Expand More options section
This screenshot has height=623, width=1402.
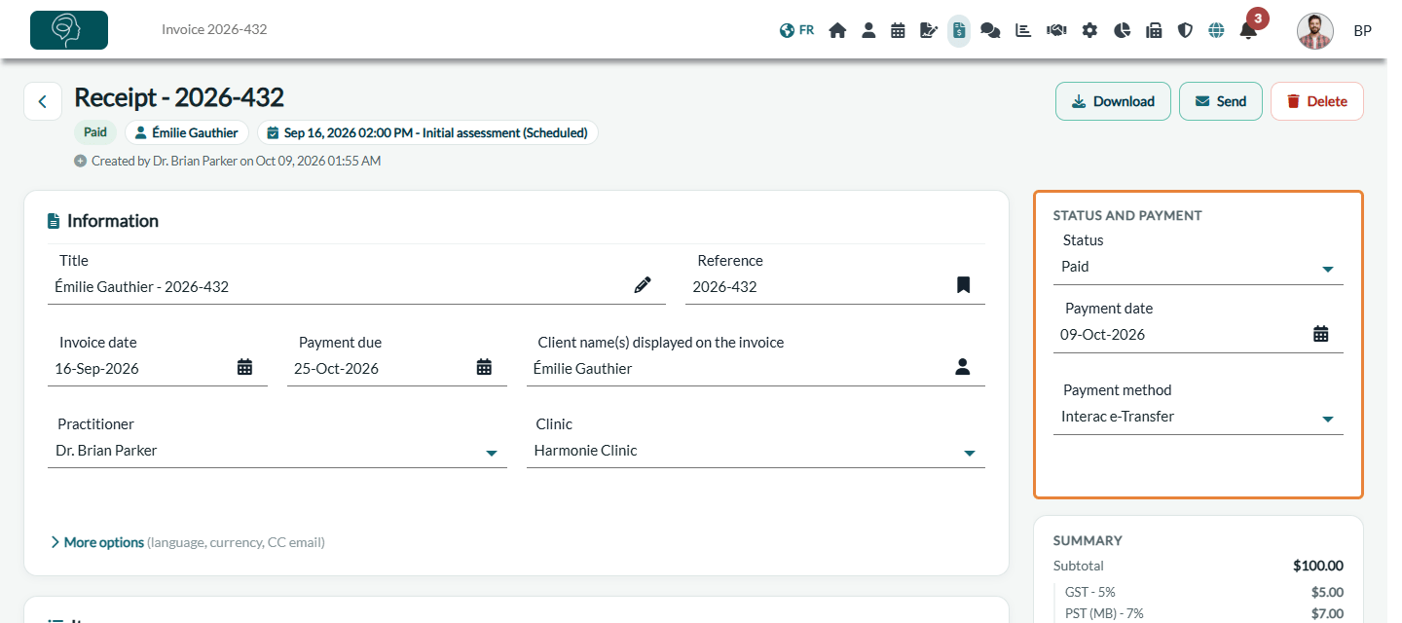click(187, 542)
